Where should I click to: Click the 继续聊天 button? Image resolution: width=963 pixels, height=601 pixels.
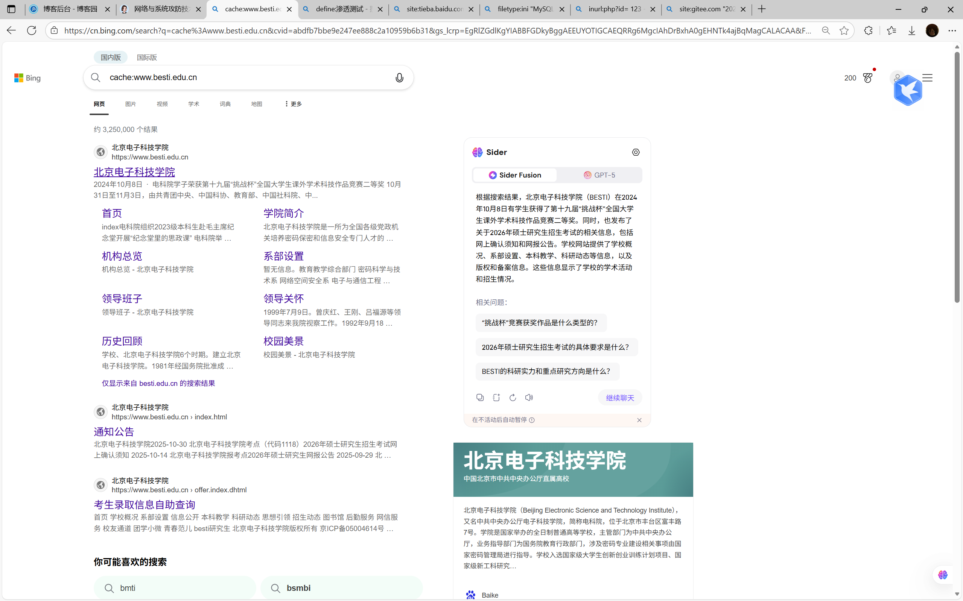click(619, 398)
